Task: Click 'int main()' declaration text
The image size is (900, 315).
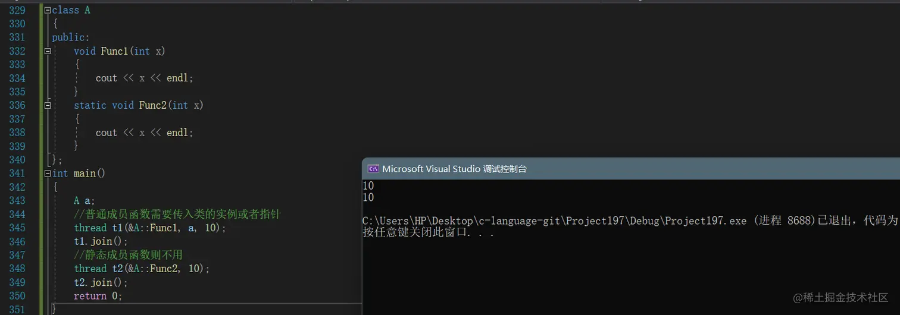Action: tap(79, 173)
